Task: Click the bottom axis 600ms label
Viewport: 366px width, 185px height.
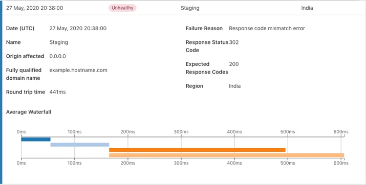Action: point(341,163)
